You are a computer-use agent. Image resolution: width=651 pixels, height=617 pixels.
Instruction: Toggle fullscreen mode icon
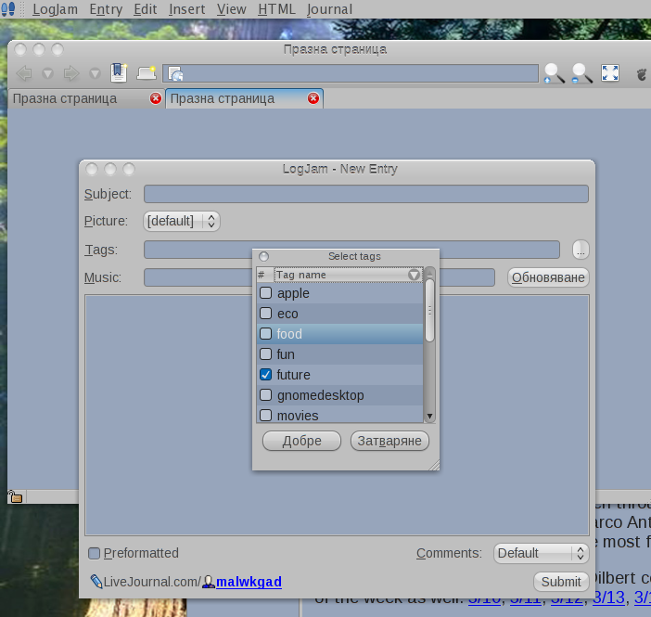(610, 73)
